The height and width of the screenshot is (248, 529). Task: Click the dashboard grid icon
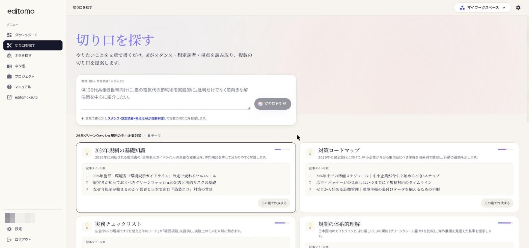tap(9, 35)
